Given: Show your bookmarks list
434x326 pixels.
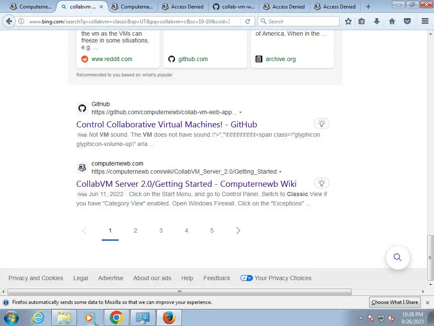Looking at the screenshot, I should pos(362,21).
